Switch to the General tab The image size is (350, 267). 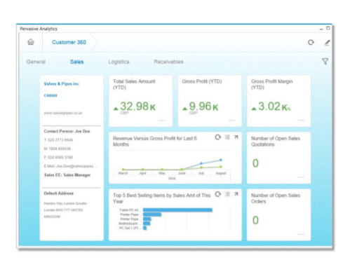tap(36, 62)
